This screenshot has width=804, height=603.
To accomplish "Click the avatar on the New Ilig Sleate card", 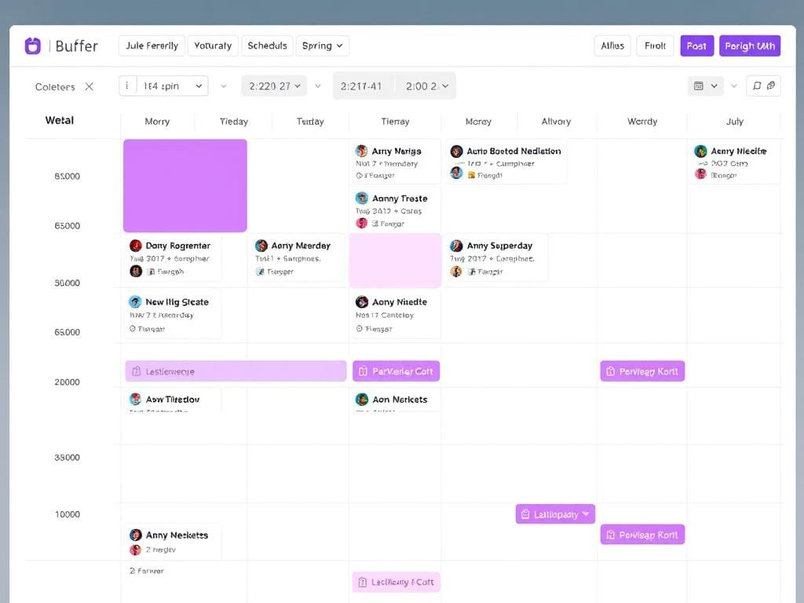I will 135,301.
